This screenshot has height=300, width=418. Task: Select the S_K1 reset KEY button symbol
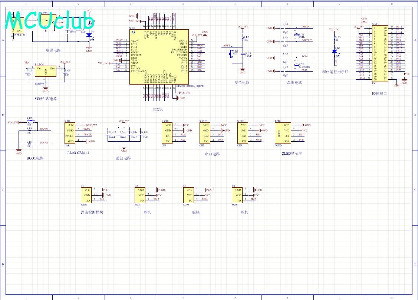pyautogui.click(x=231, y=54)
